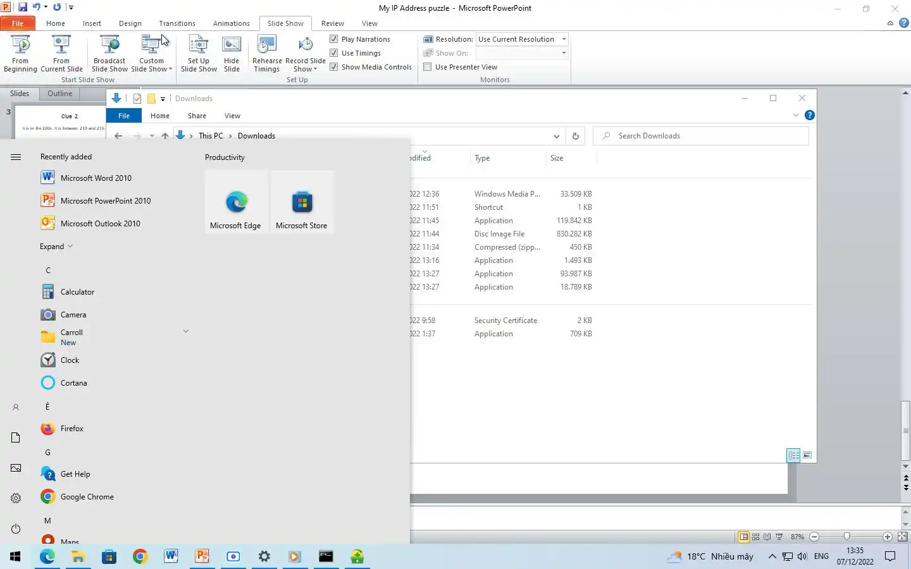911x569 pixels.
Task: Open Clock app from Start menu
Action: [70, 360]
